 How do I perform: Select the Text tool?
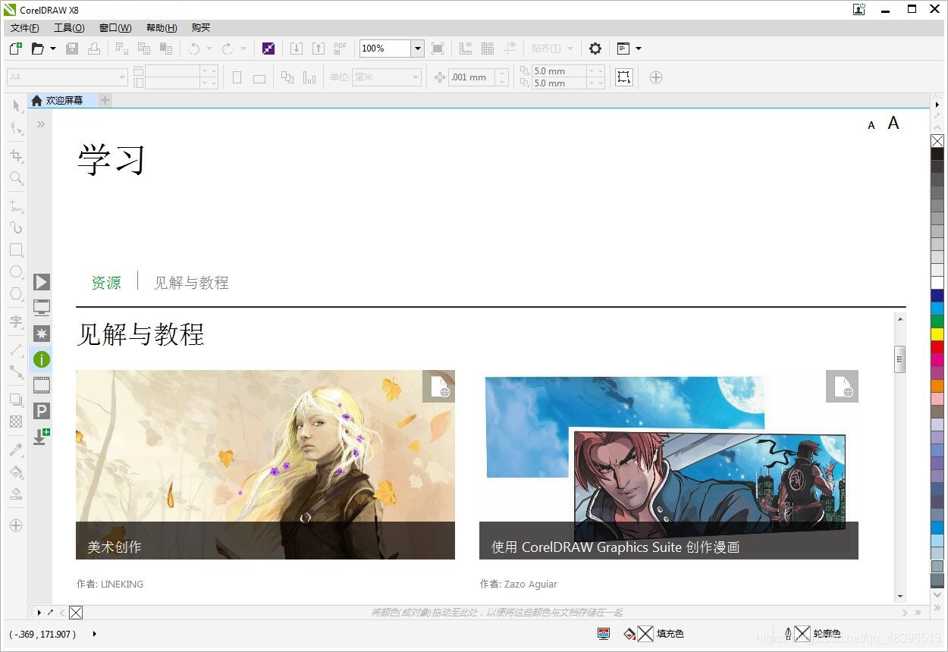tap(15, 321)
